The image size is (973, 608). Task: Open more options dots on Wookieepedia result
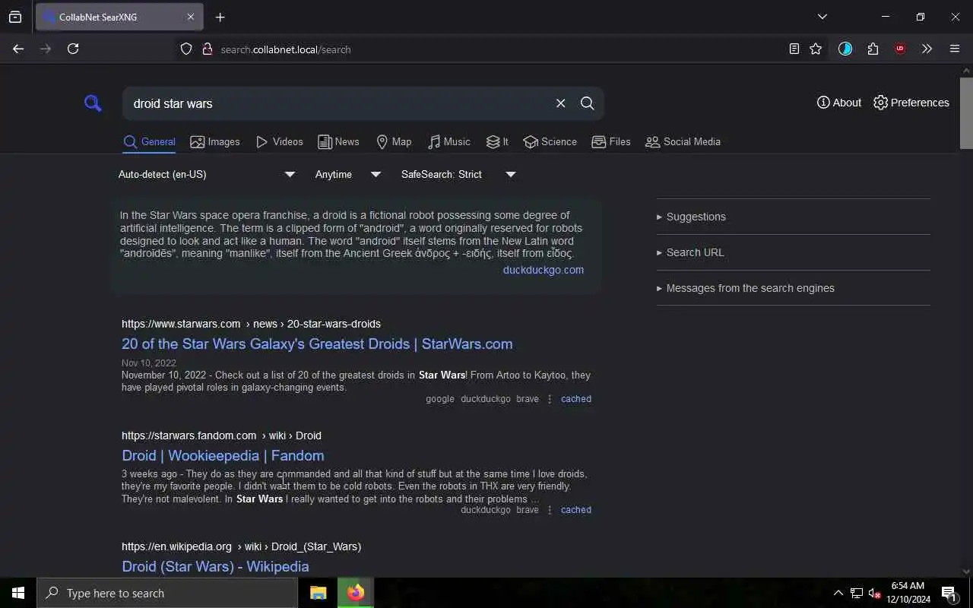pyautogui.click(x=550, y=510)
